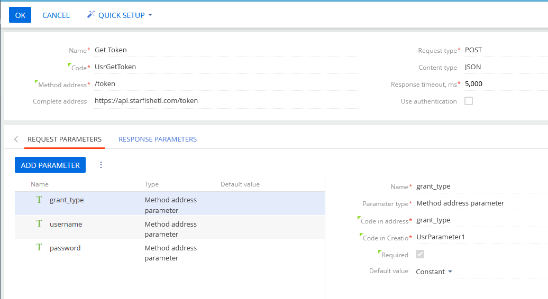Open the three-dot parameter actions menu

(x=101, y=165)
